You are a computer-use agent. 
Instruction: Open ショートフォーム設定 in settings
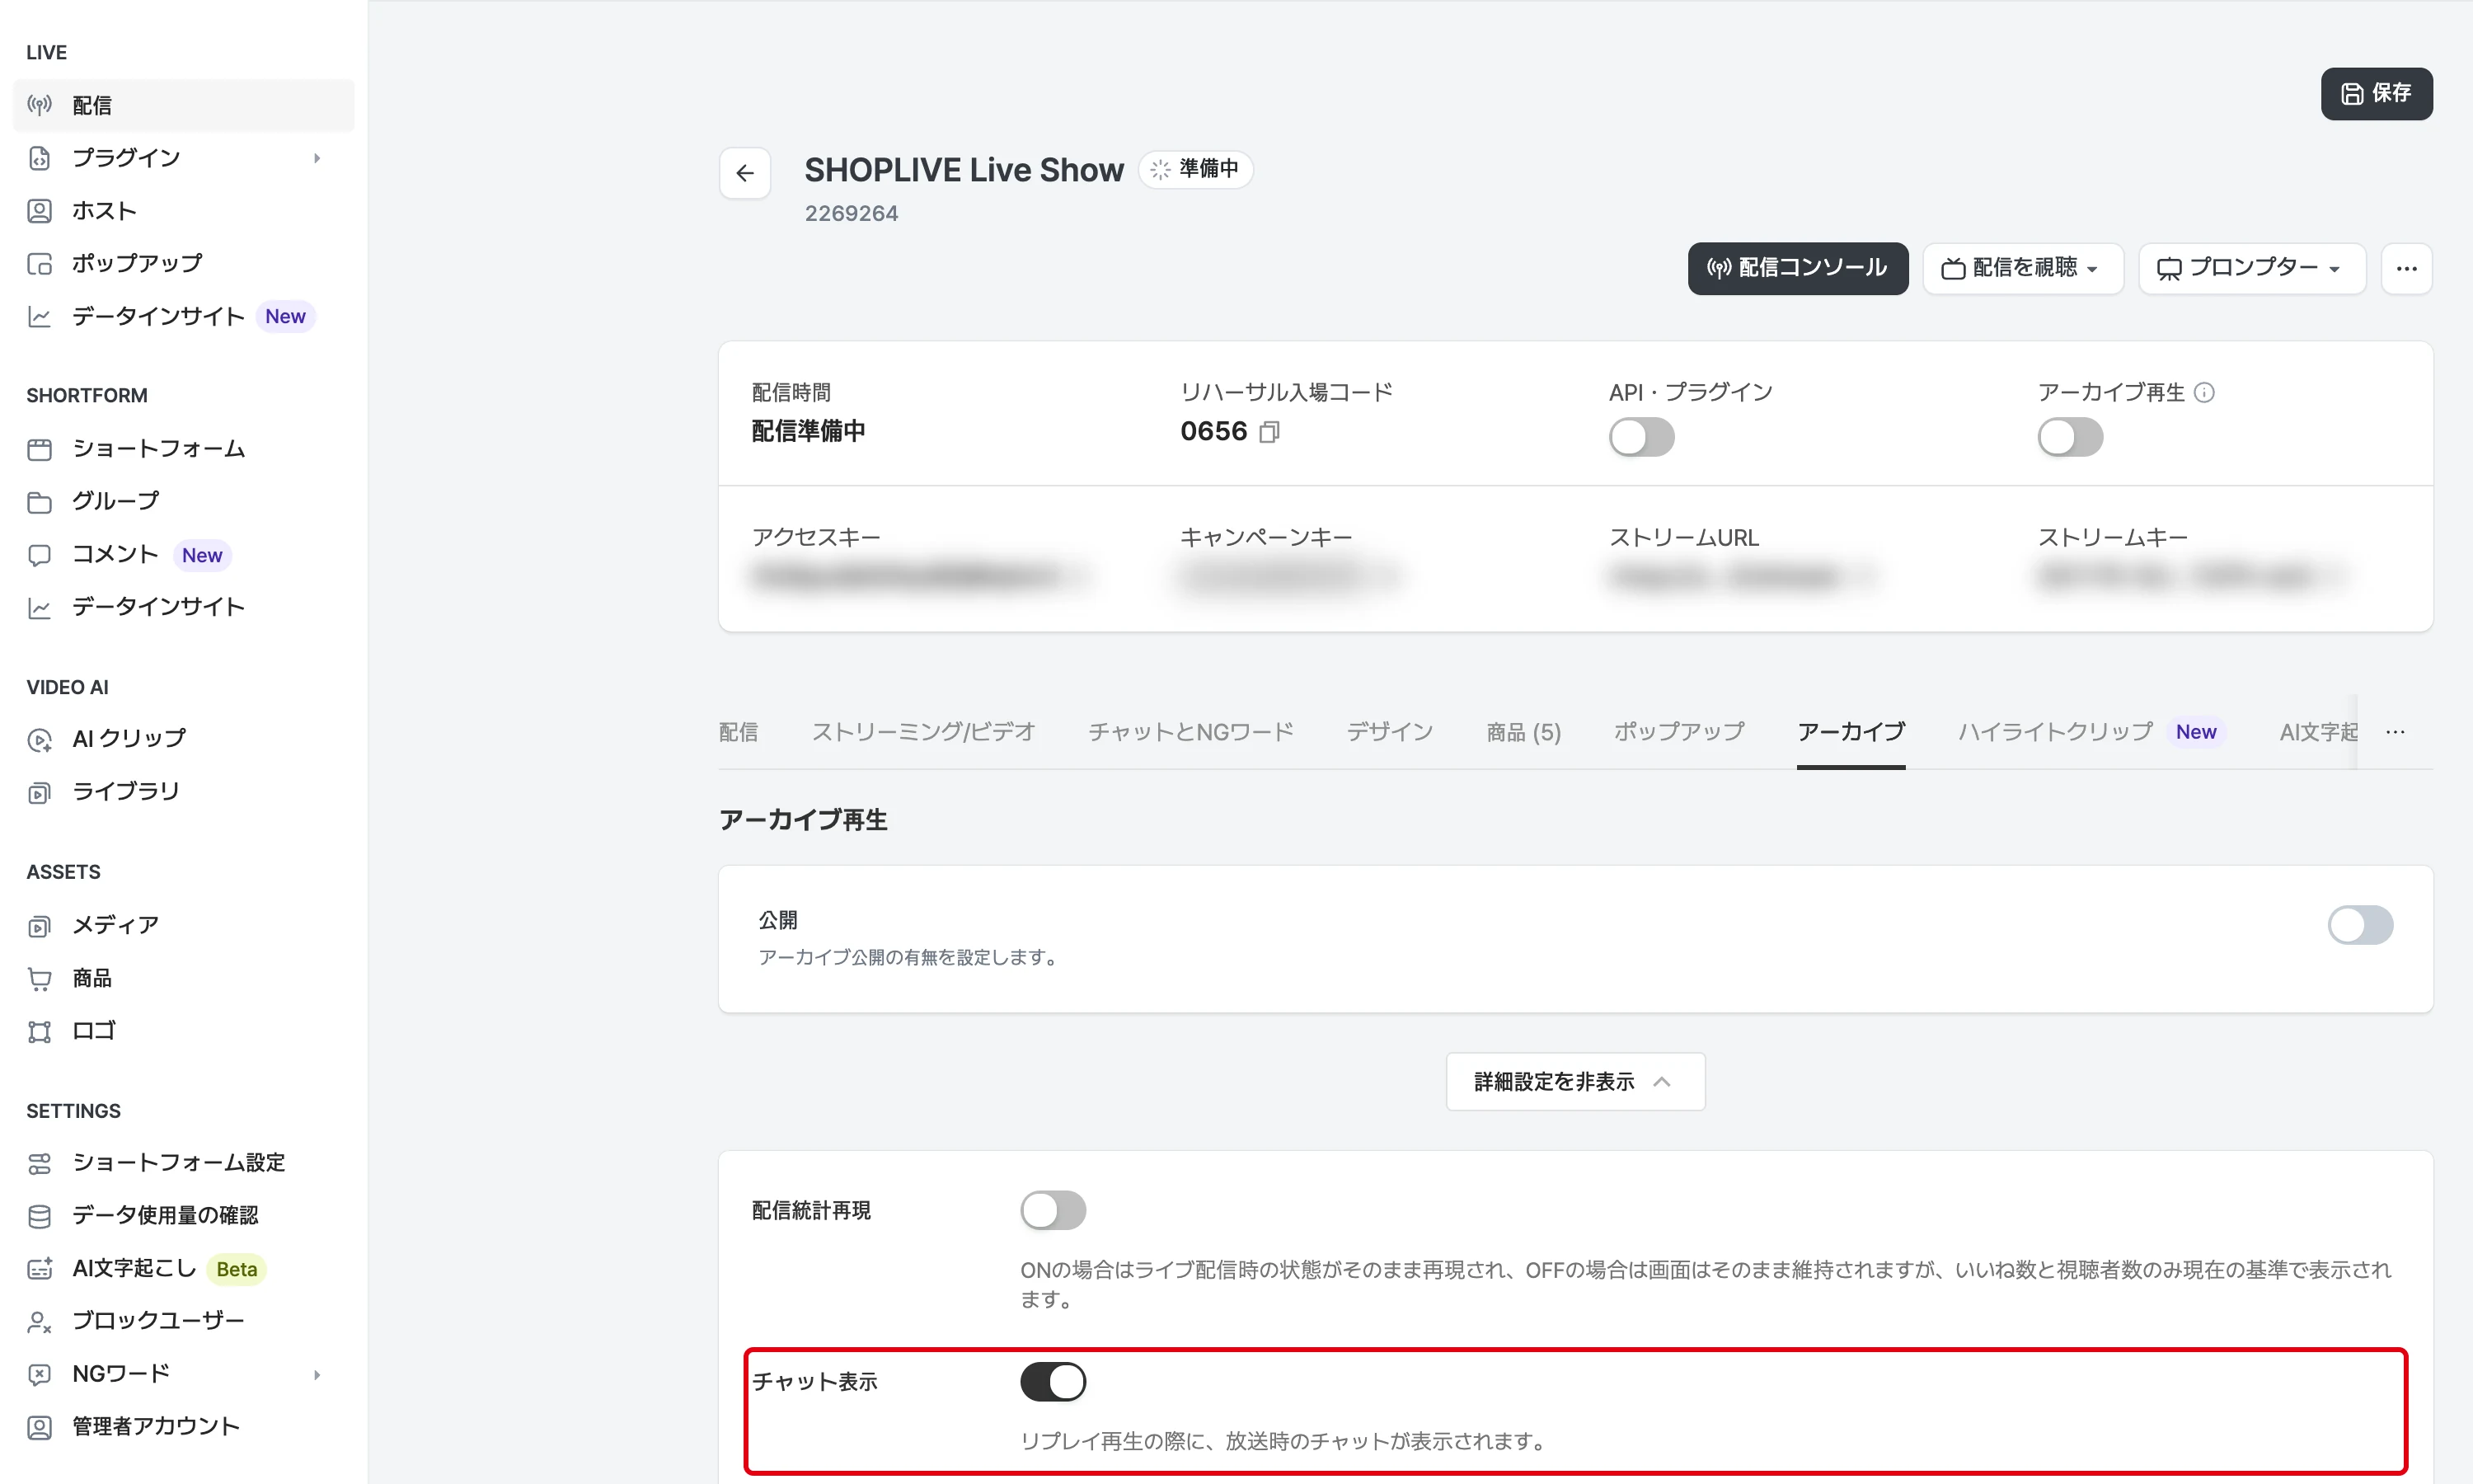coord(183,1163)
